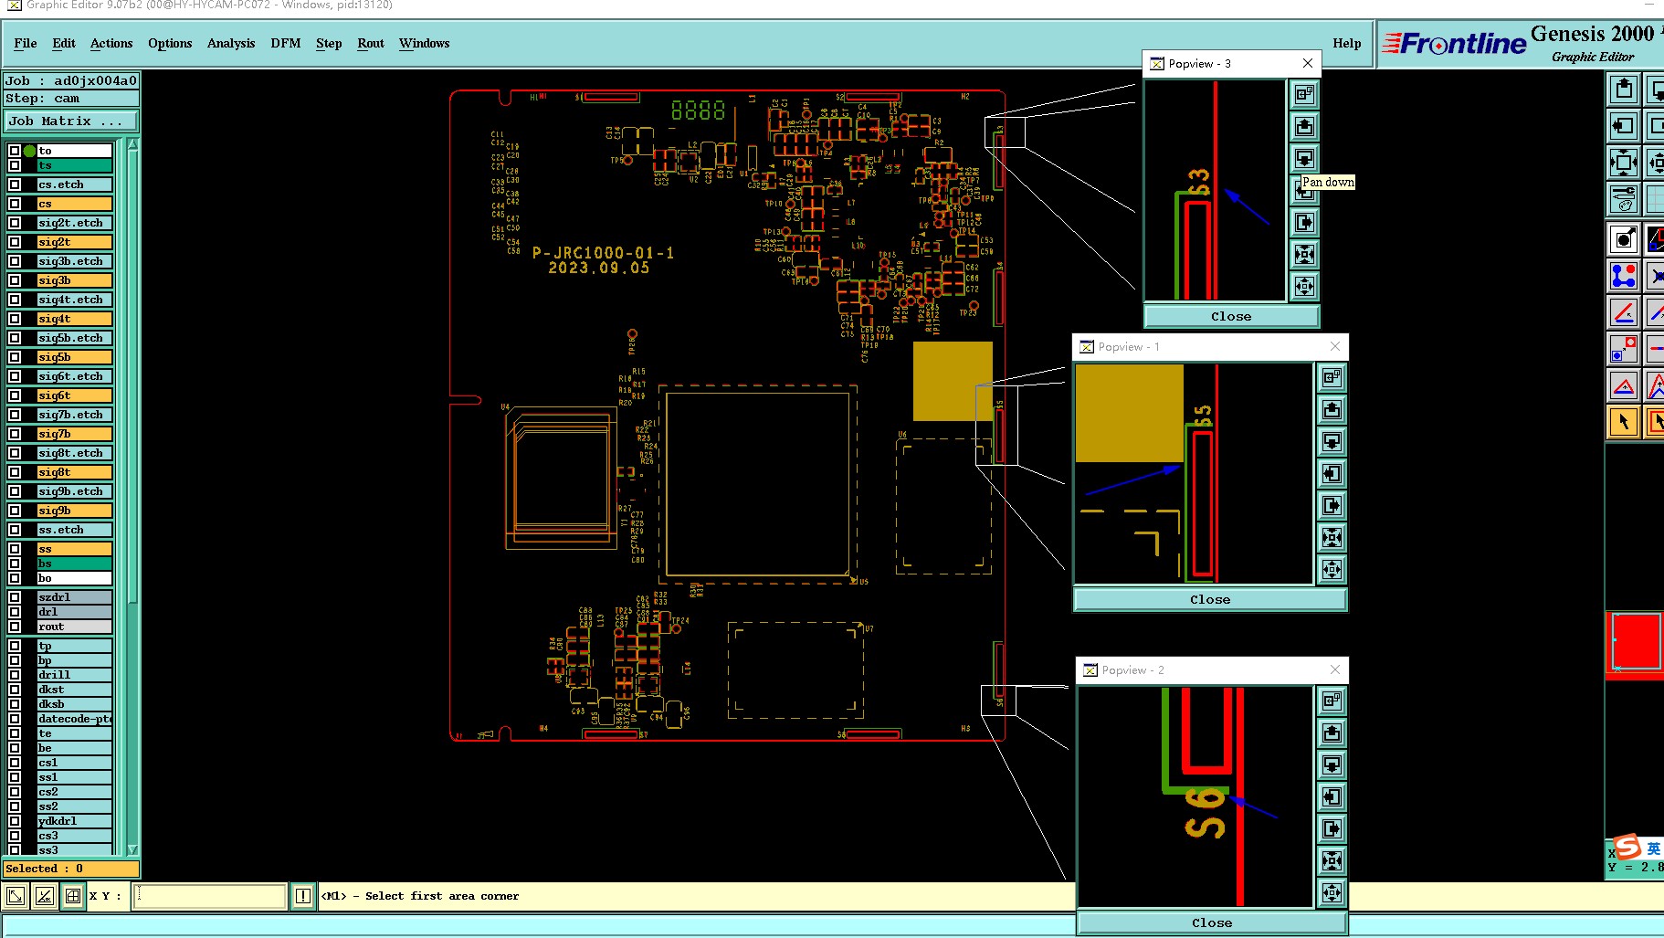This screenshot has height=938, width=1664.
Task: Select layer name sig3b.etch
Action: pyautogui.click(x=75, y=261)
